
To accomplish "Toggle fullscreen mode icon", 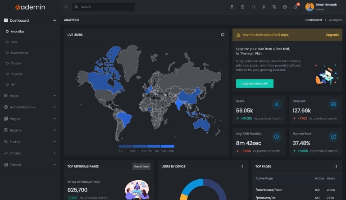I will click(x=253, y=7).
